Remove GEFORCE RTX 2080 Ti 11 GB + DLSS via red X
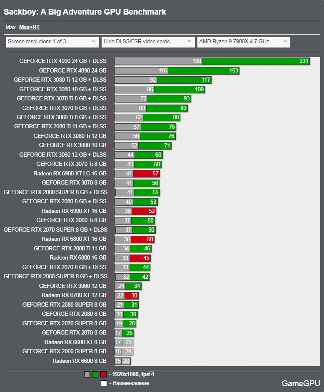The width and height of the screenshot is (324, 392). 110,127
